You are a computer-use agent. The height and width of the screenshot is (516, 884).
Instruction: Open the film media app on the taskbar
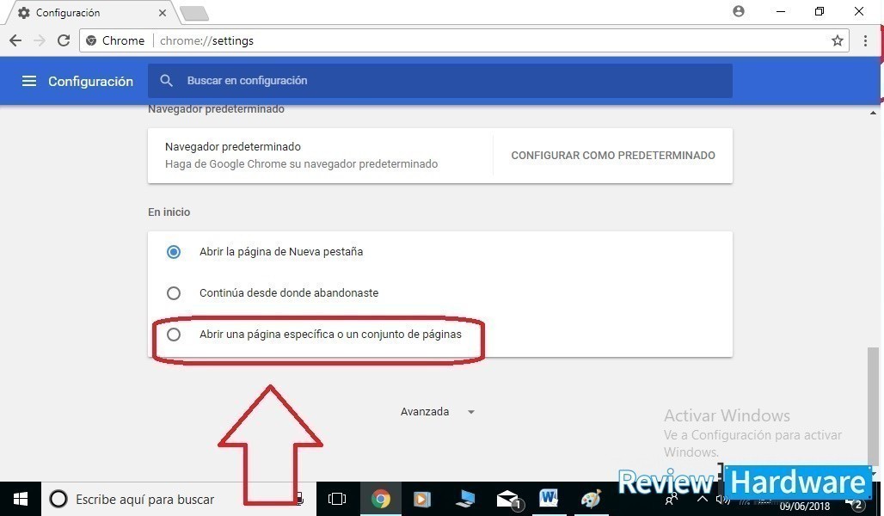pyautogui.click(x=422, y=499)
